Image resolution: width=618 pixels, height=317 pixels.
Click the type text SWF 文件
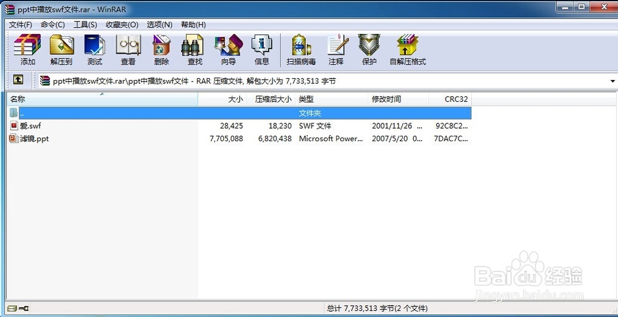click(315, 126)
